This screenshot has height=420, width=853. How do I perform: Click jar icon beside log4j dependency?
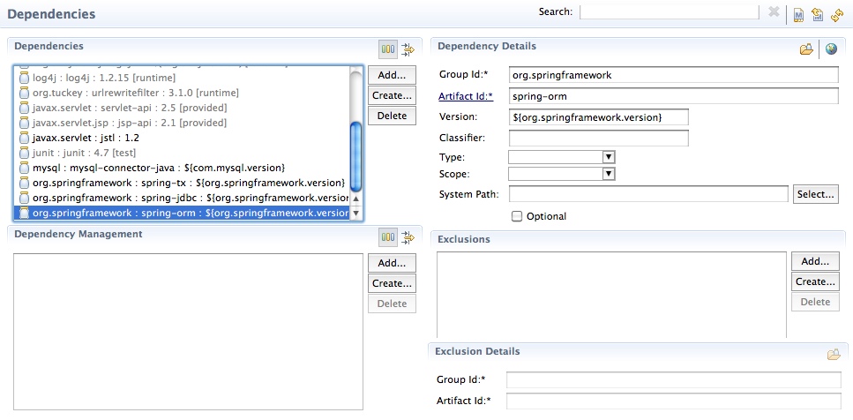pos(24,78)
